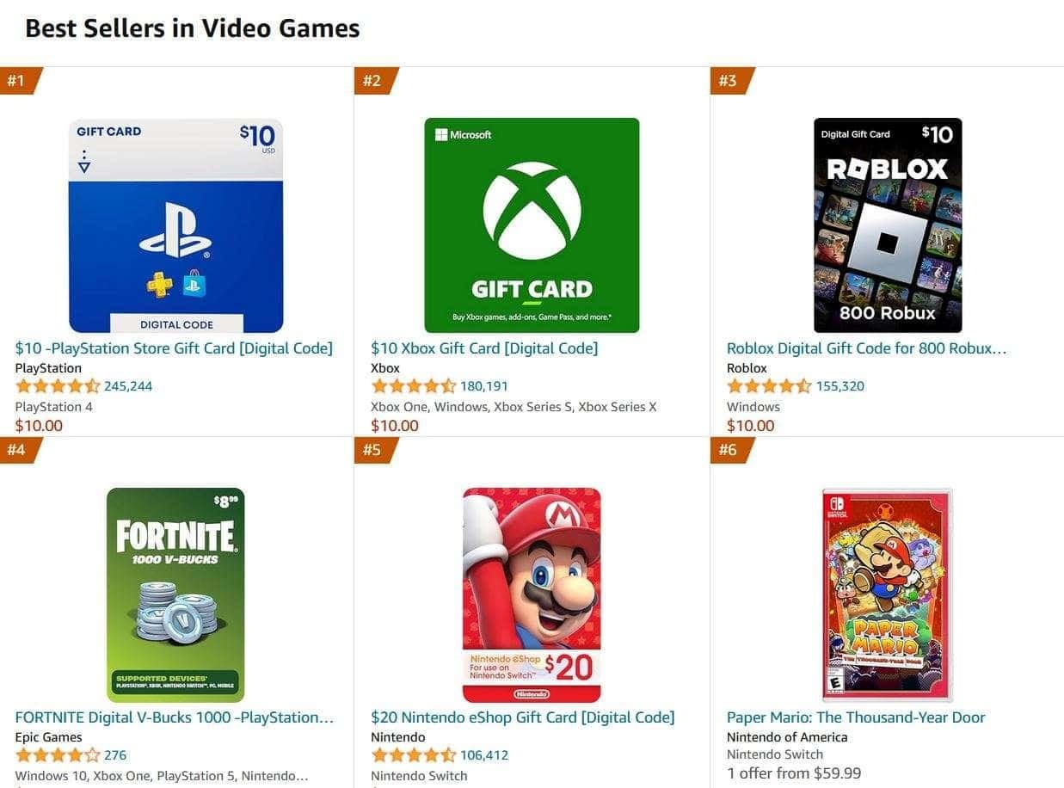The width and height of the screenshot is (1064, 788).
Task: Click the Xbox gift card star rating
Action: [x=414, y=386]
